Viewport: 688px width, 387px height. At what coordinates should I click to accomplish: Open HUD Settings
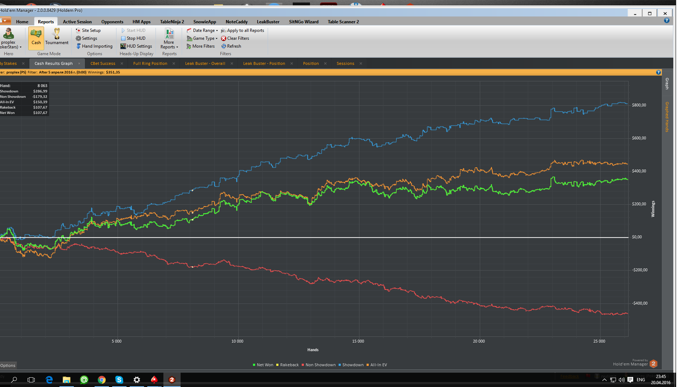click(136, 46)
